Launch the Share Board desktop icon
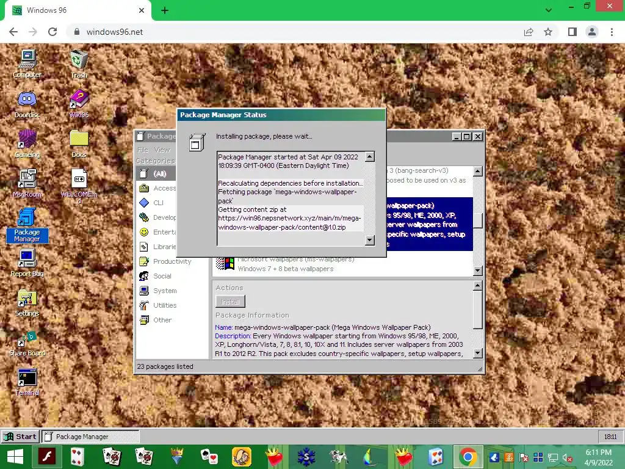 [x=27, y=343]
